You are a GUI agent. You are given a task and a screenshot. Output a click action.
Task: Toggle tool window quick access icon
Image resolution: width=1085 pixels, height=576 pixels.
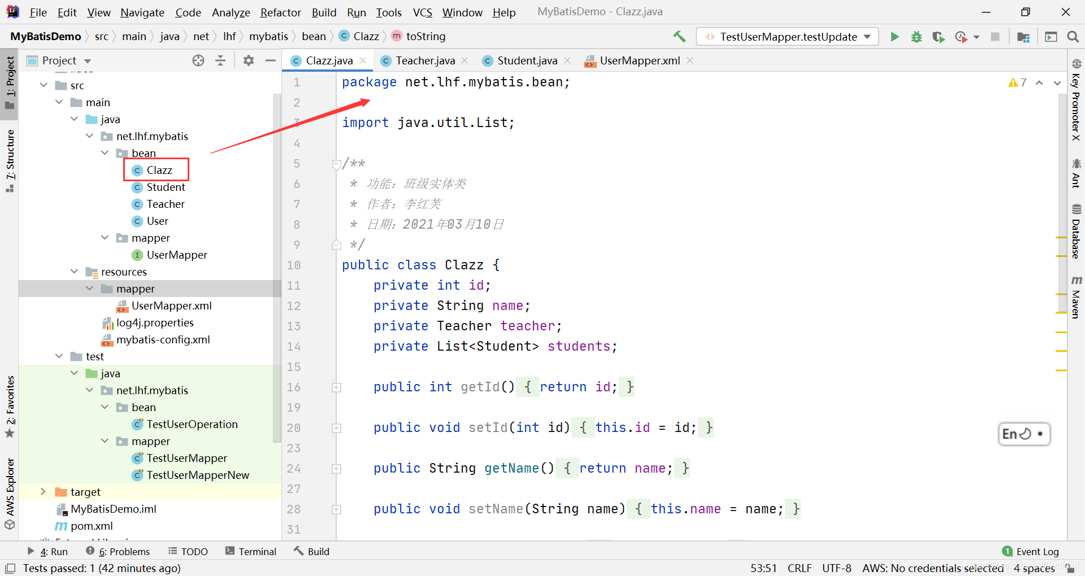(10, 568)
